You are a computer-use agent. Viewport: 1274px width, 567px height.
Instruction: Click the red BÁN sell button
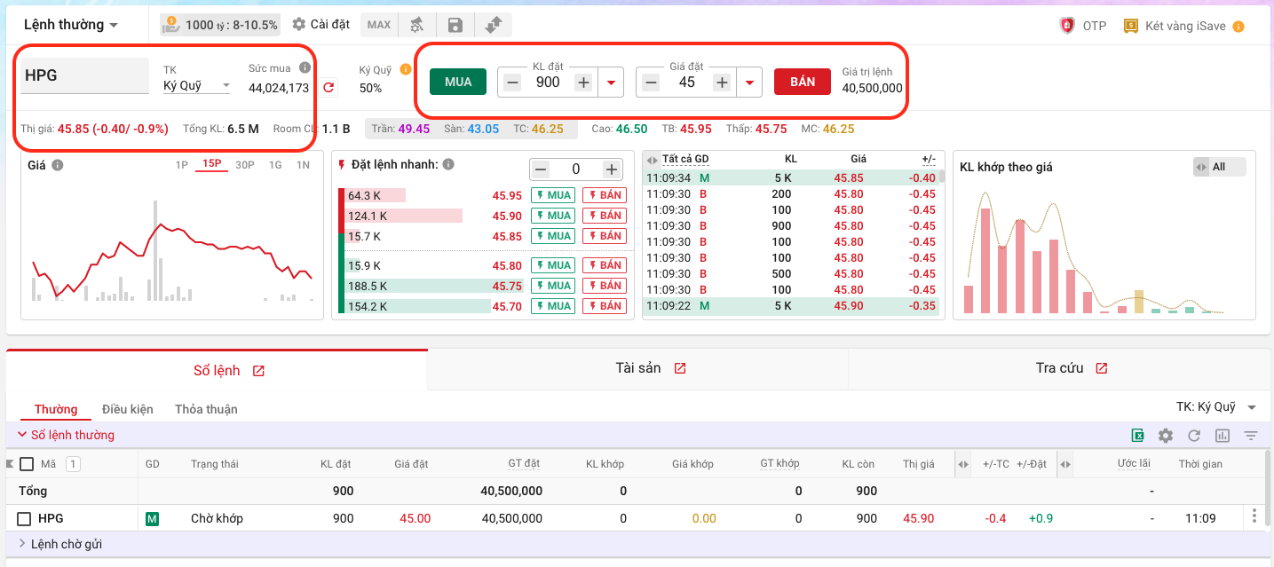point(803,82)
